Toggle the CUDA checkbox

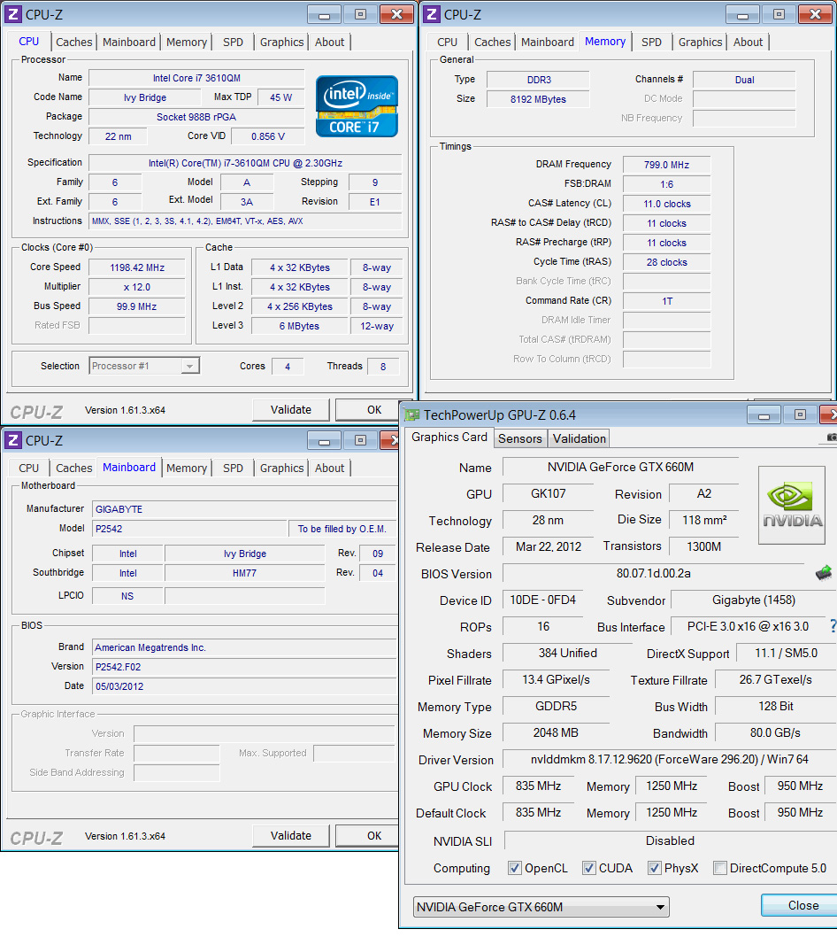tap(588, 868)
